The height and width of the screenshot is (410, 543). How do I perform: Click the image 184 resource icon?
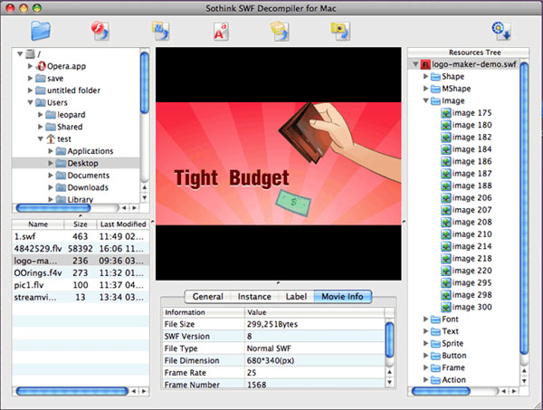[x=446, y=149]
